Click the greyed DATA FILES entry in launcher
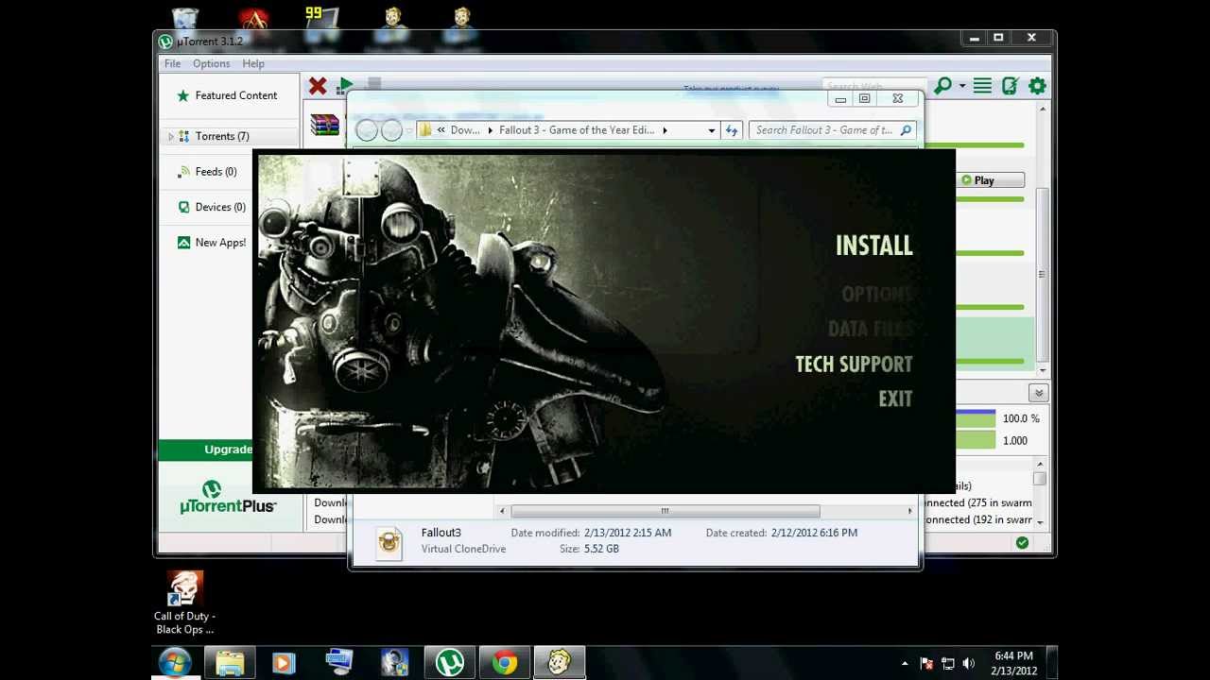This screenshot has width=1210, height=680. click(870, 329)
